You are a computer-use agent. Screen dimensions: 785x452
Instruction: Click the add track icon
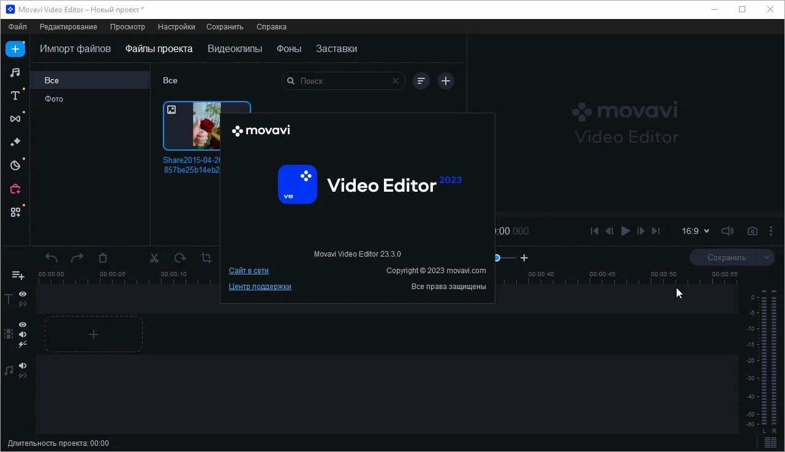[18, 276]
